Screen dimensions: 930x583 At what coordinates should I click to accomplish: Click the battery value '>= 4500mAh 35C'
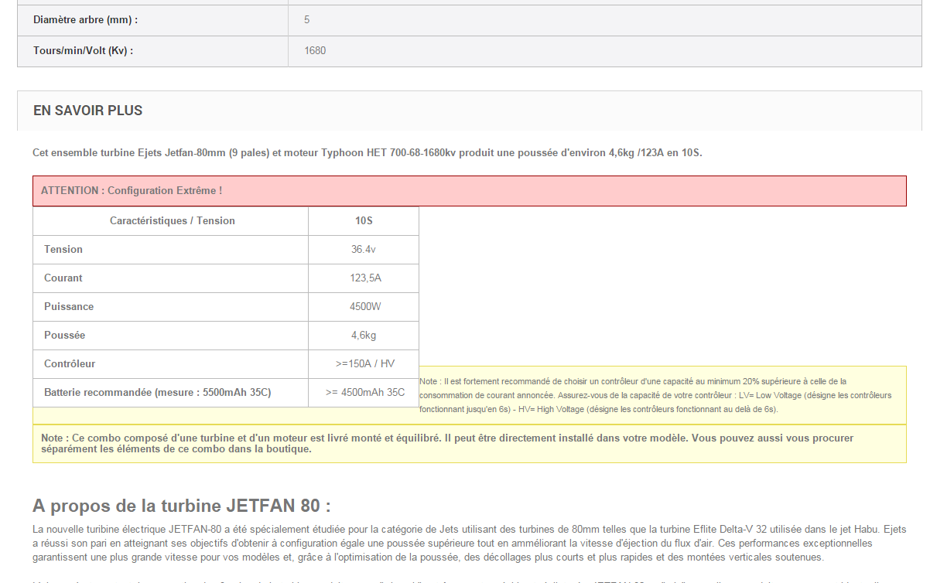coord(365,392)
